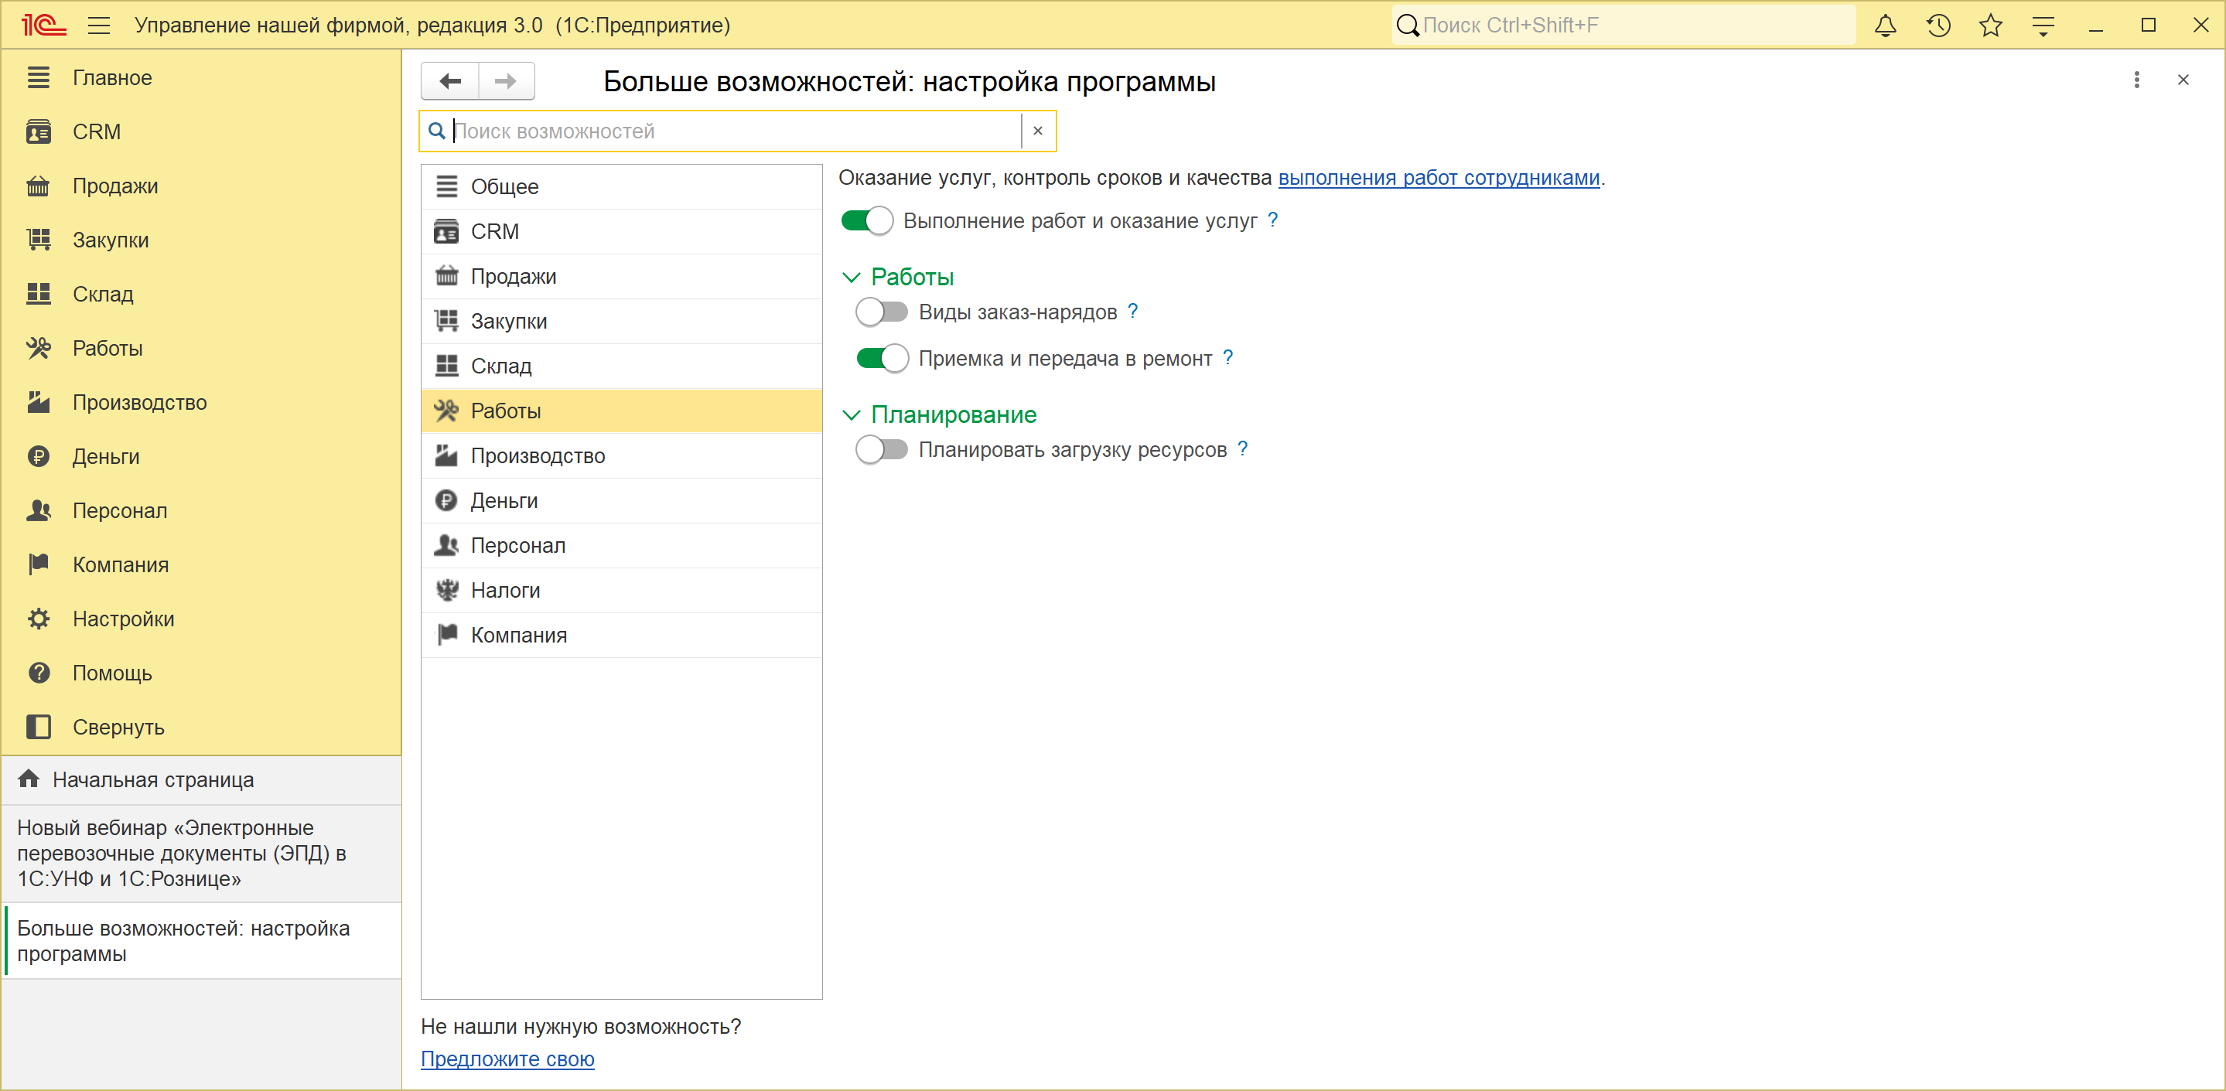The height and width of the screenshot is (1091, 2226).
Task: Click the label Планировать загрузку ресурсов
Action: tap(1072, 450)
